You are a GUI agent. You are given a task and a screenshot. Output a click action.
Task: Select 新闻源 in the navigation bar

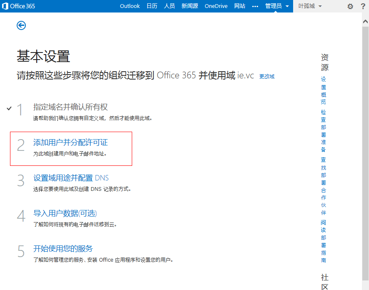190,6
